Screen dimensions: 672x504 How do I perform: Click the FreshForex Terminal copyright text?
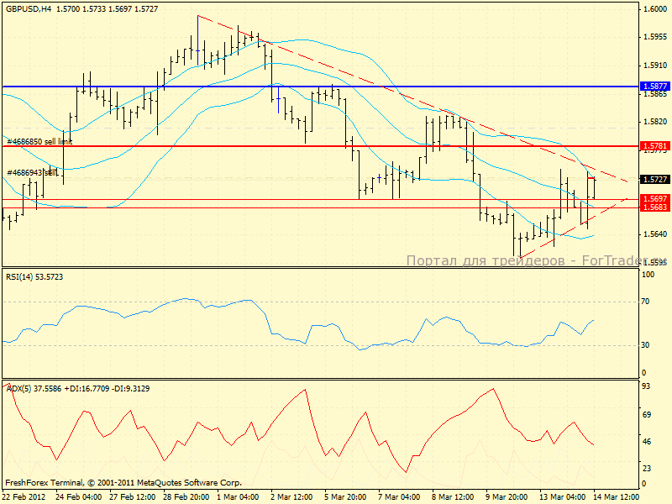pos(123,483)
